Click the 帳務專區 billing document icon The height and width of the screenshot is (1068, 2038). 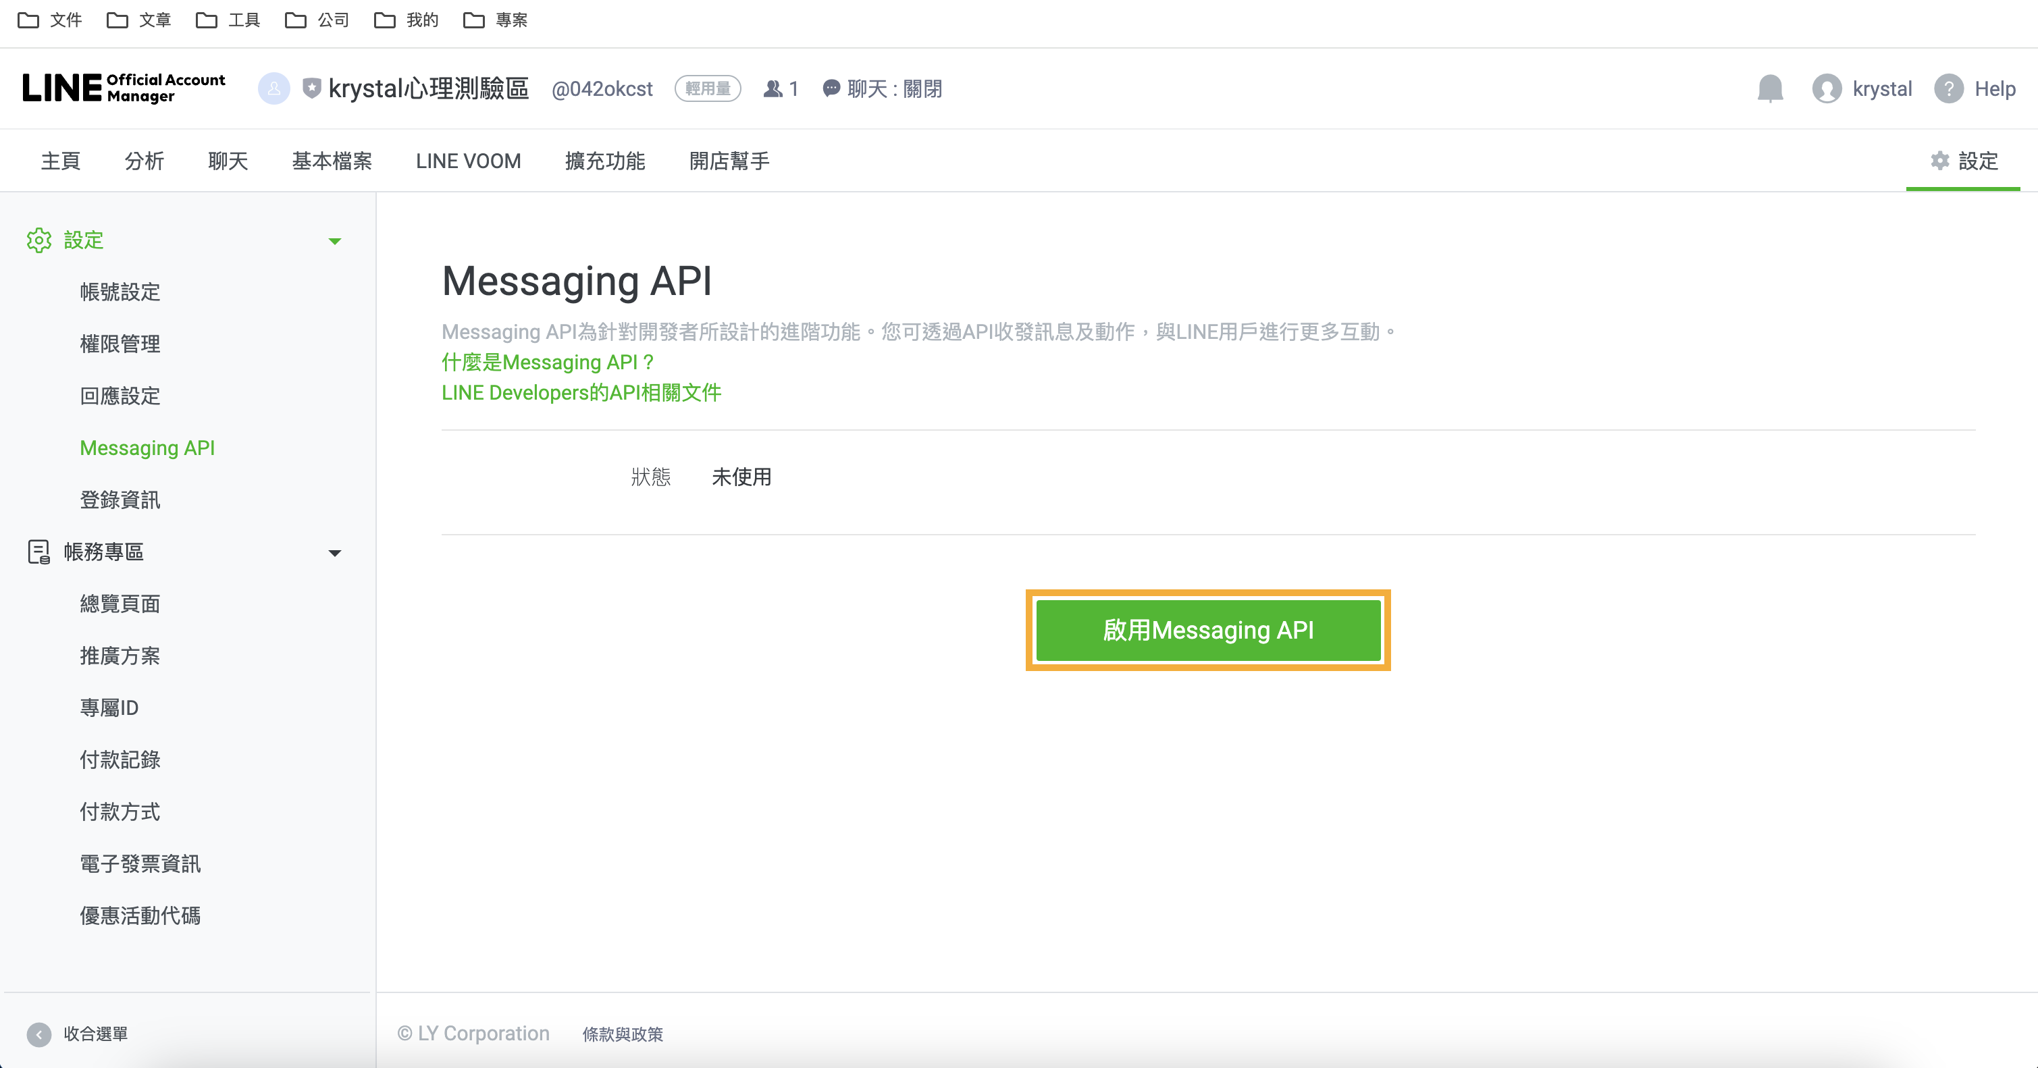(38, 552)
